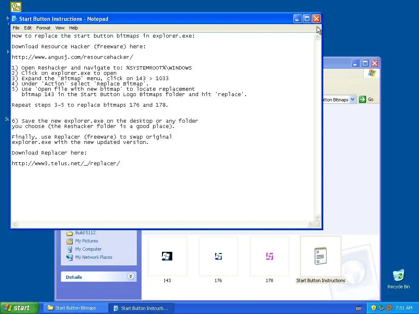Maximize the Notepad window
The image size is (419, 314).
pos(307,19)
